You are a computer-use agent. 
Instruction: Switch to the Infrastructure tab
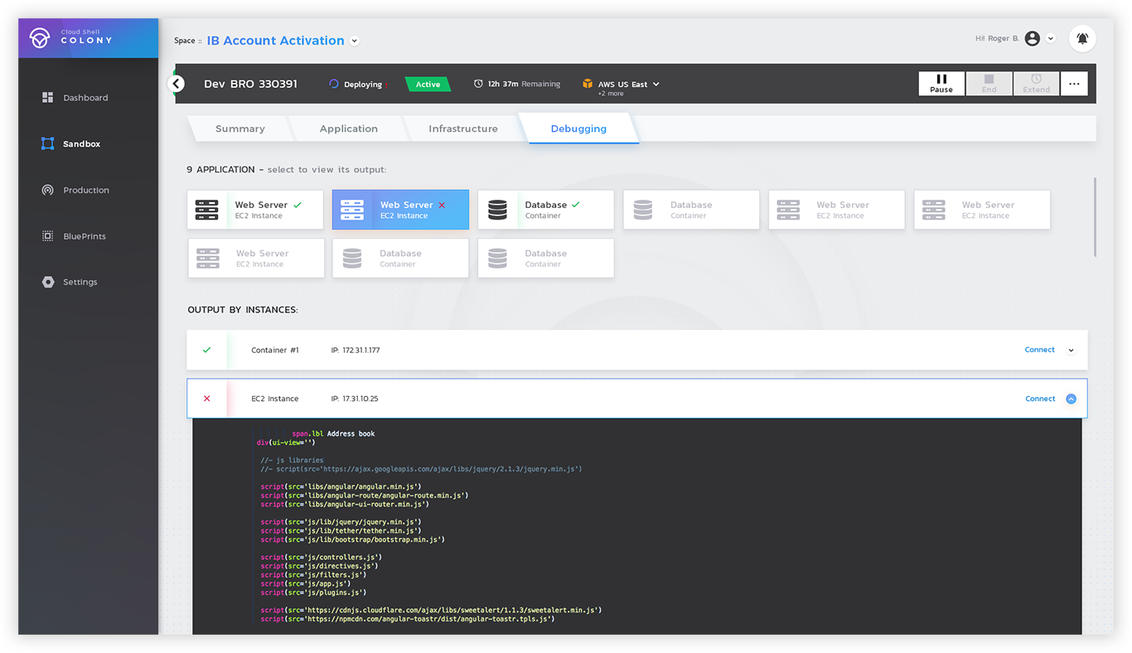coord(463,129)
